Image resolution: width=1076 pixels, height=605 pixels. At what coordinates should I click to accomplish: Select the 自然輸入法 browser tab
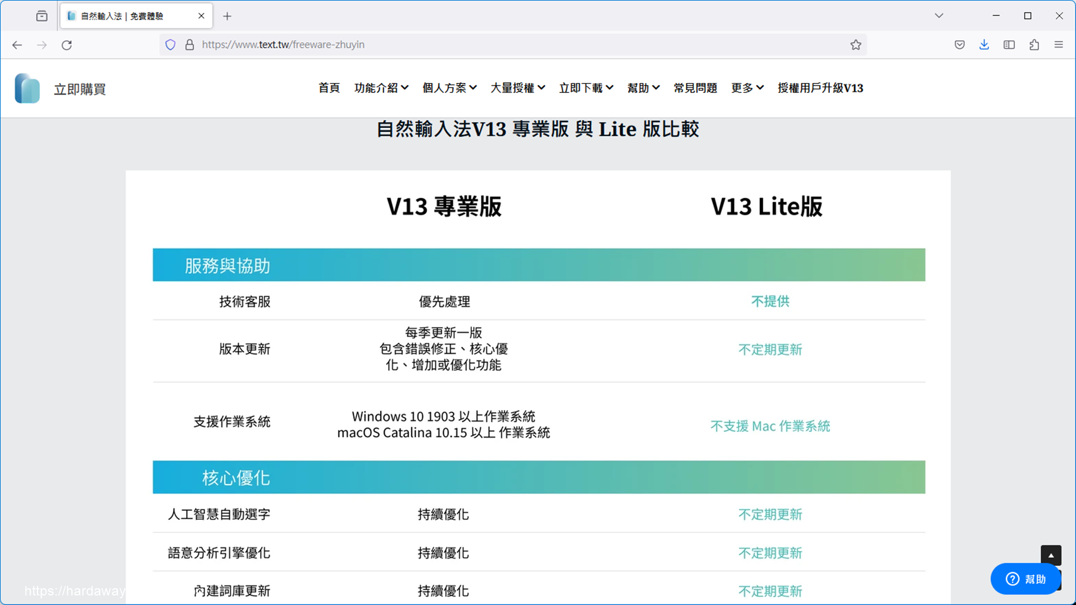(136, 16)
